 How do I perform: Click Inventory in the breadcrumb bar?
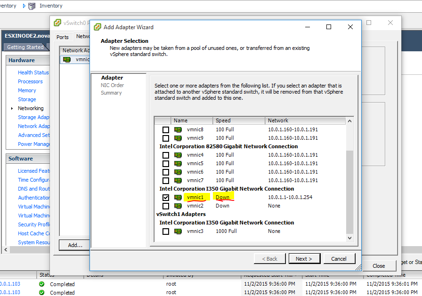click(x=51, y=6)
